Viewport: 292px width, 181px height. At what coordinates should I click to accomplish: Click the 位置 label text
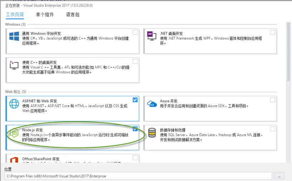point(8,169)
